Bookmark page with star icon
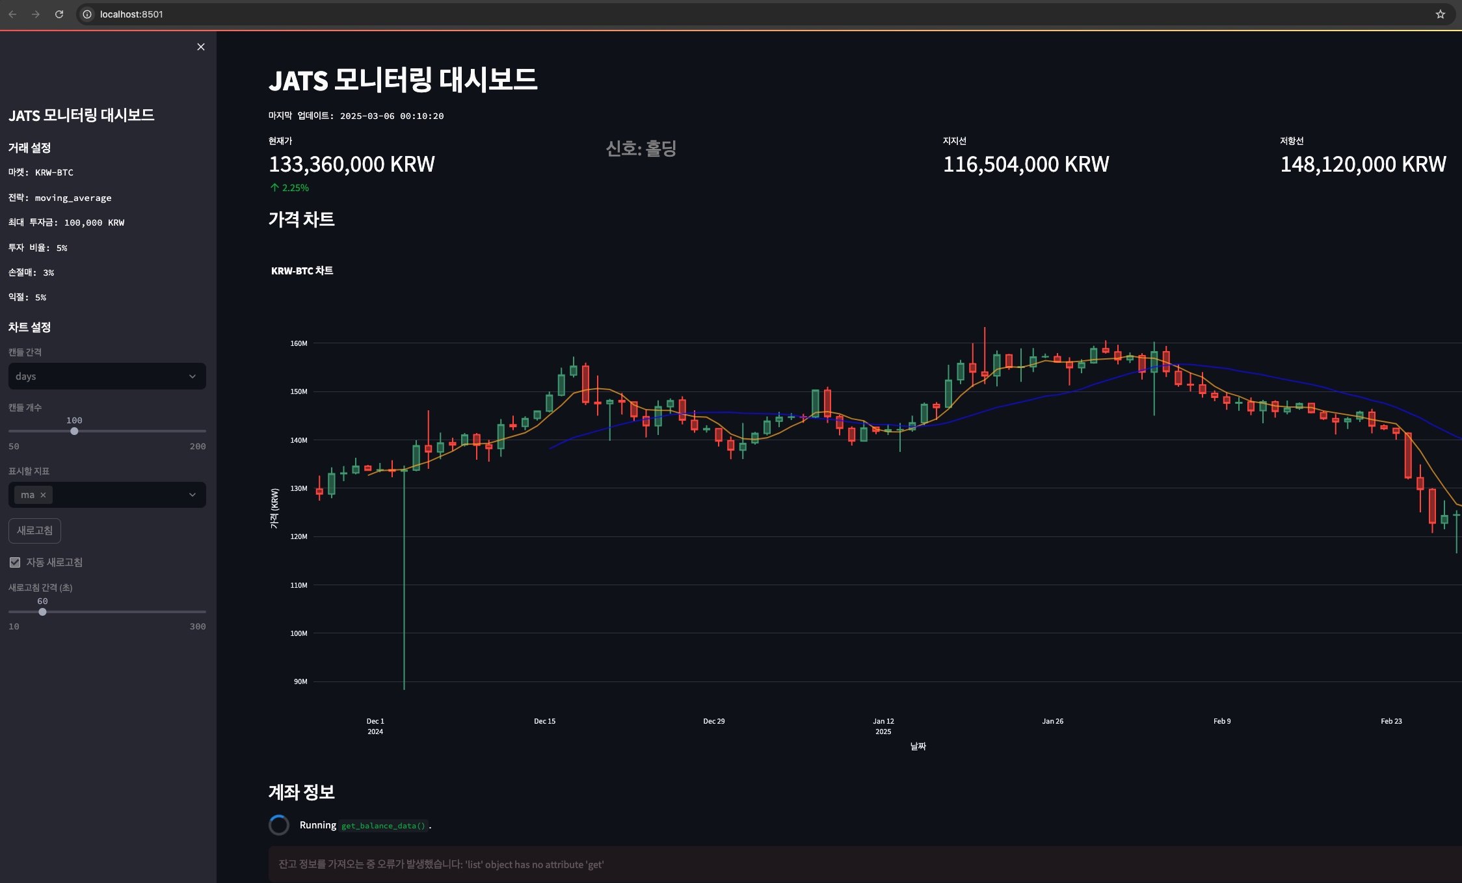The height and width of the screenshot is (883, 1462). 1440,14
